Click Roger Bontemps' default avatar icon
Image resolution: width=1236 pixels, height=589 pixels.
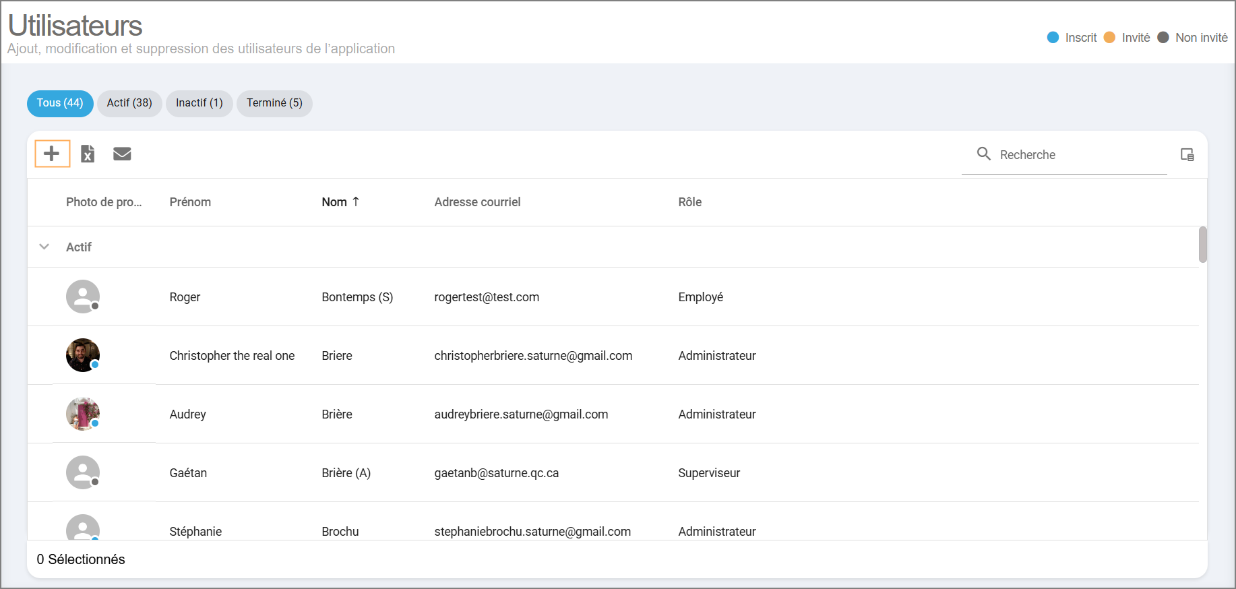tap(83, 297)
